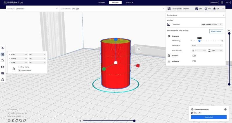Switch to the PREPARE stage

pos(102,2)
